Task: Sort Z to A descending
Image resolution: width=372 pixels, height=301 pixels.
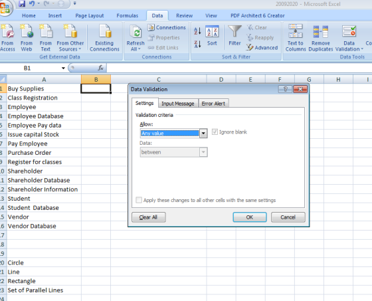Action: point(197,44)
